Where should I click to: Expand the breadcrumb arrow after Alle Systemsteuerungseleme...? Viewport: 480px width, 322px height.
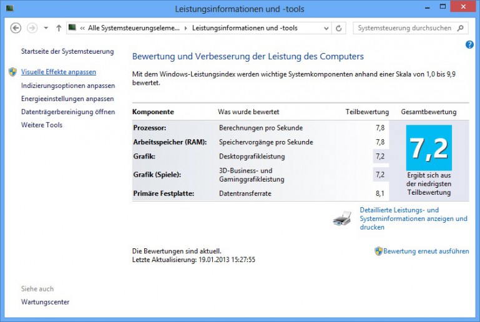[186, 29]
